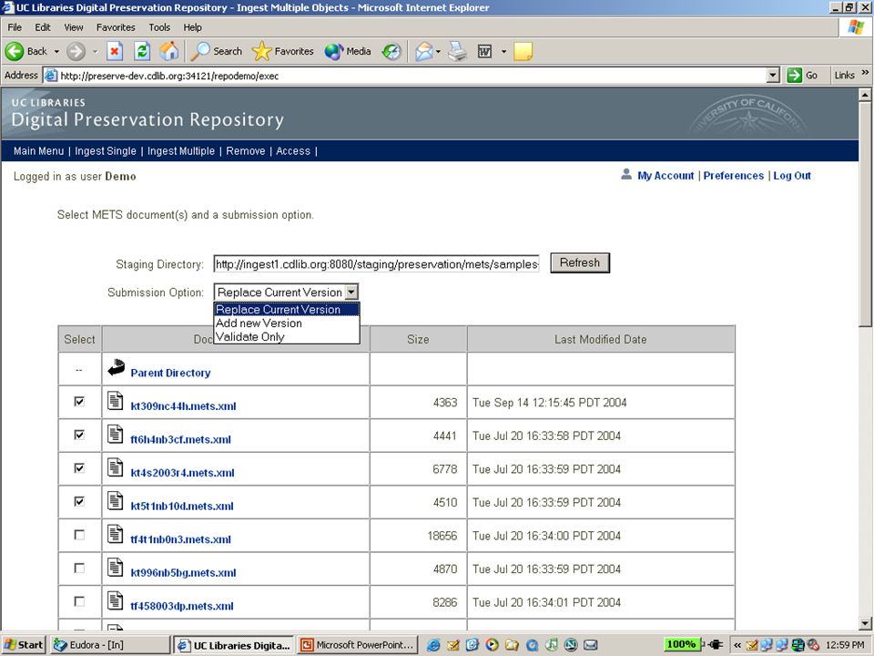
Task: Open the Address bar history dropdown
Action: tap(773, 76)
